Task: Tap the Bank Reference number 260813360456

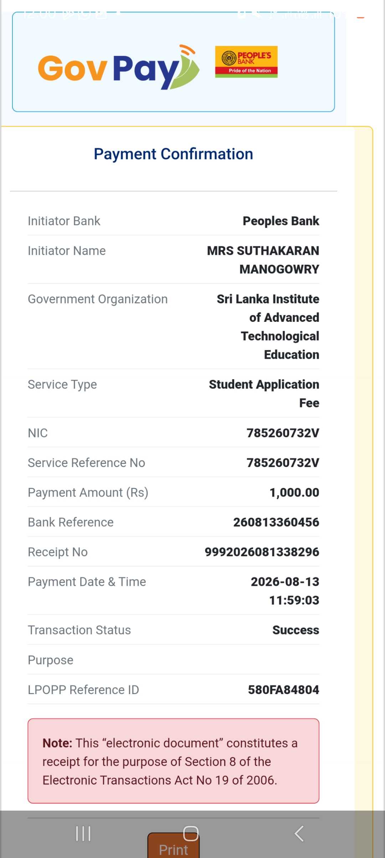Action: 276,522
